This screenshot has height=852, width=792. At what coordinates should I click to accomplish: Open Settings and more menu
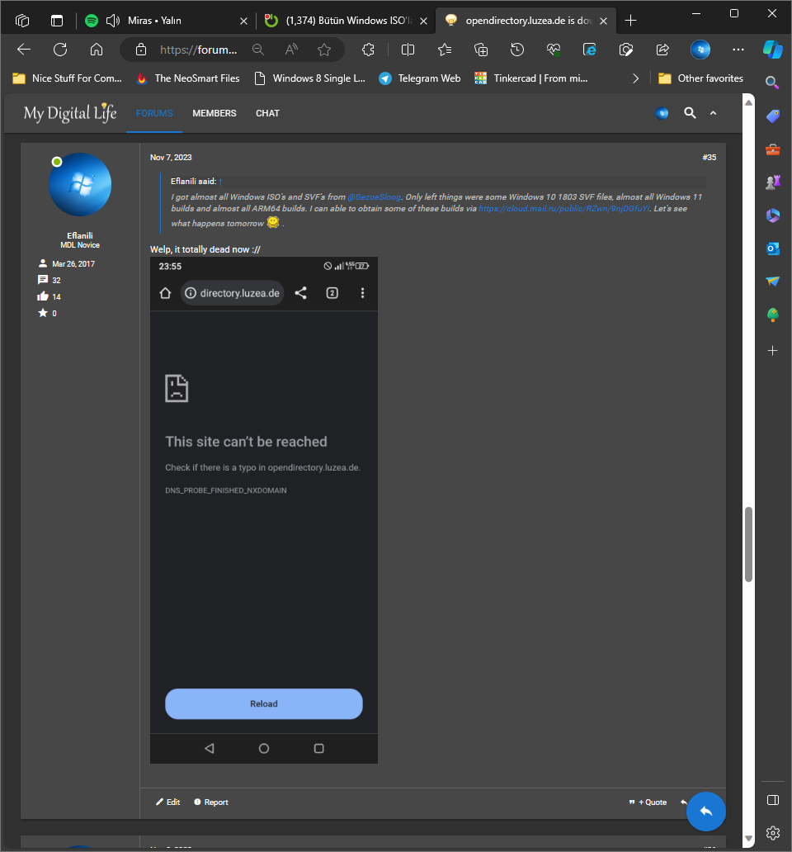click(738, 50)
